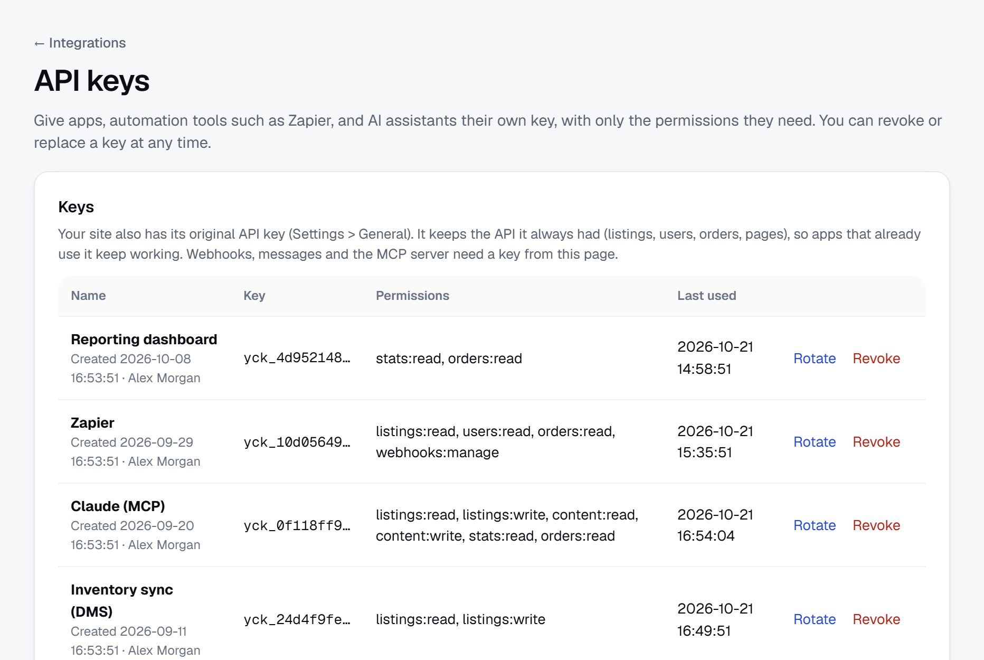Click the API keys page heading
The image size is (984, 660).
(92, 81)
